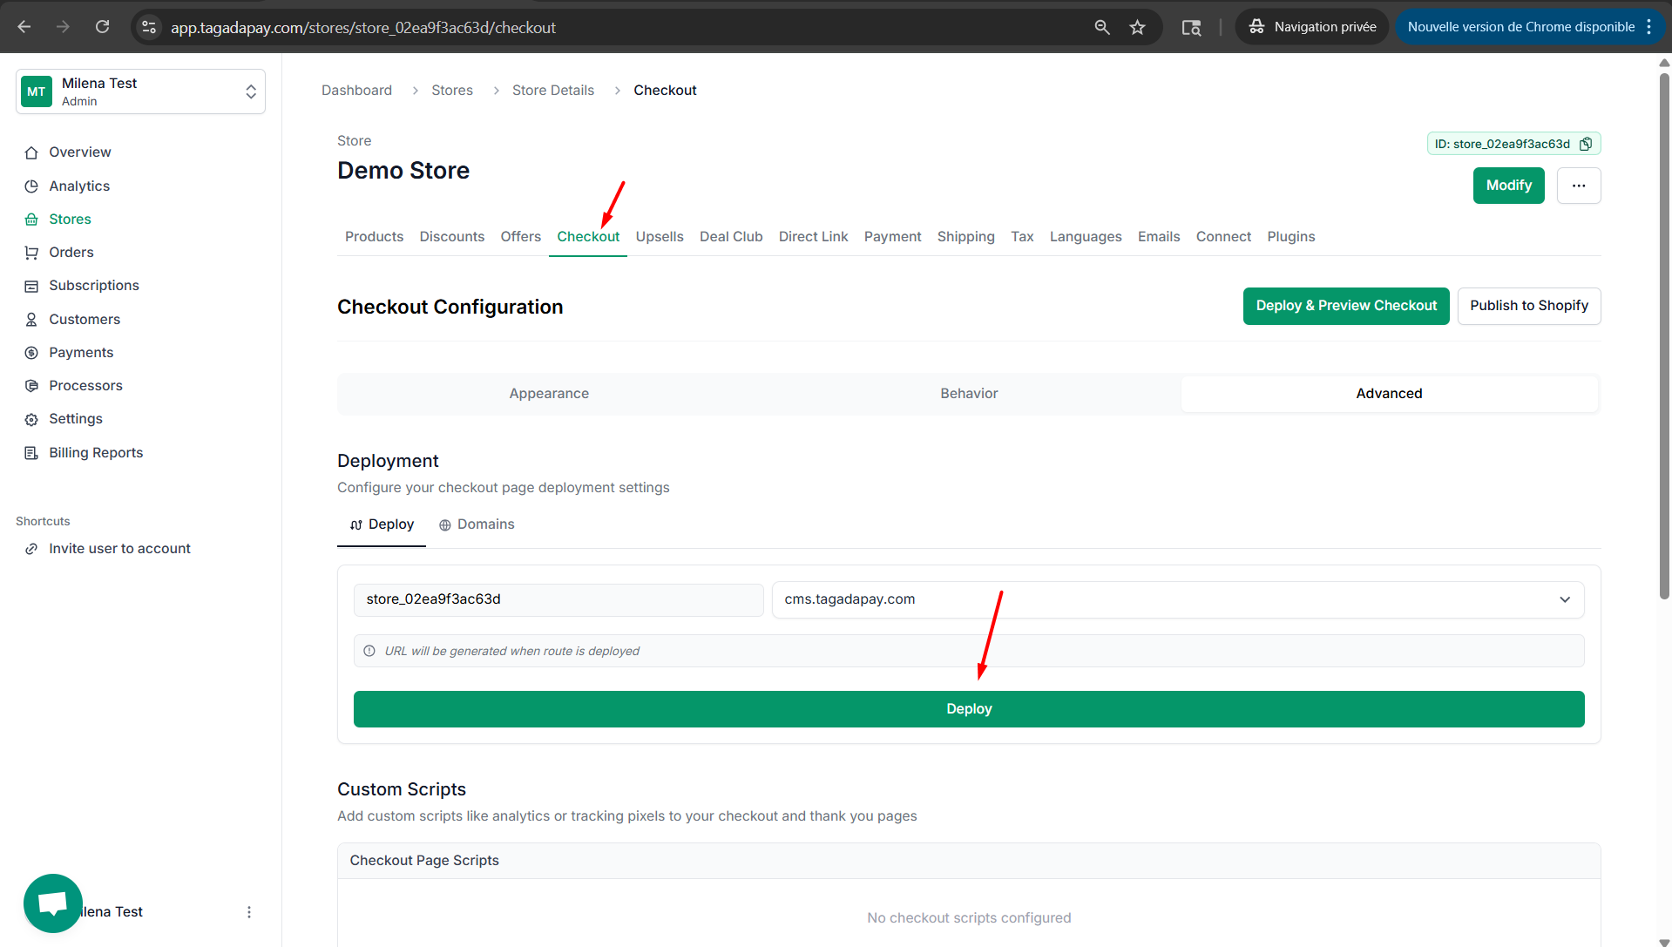The height and width of the screenshot is (947, 1672).
Task: Open the store three-dot more menu
Action: click(x=1578, y=186)
